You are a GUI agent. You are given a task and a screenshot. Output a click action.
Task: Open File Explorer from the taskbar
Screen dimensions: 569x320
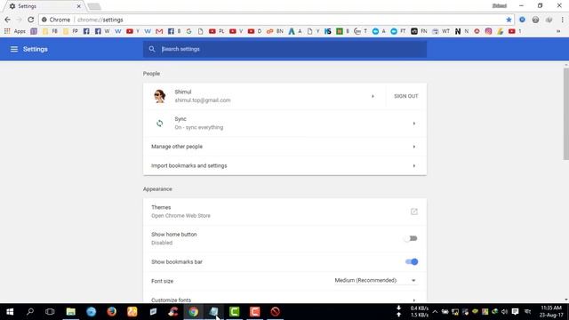[x=71, y=312]
